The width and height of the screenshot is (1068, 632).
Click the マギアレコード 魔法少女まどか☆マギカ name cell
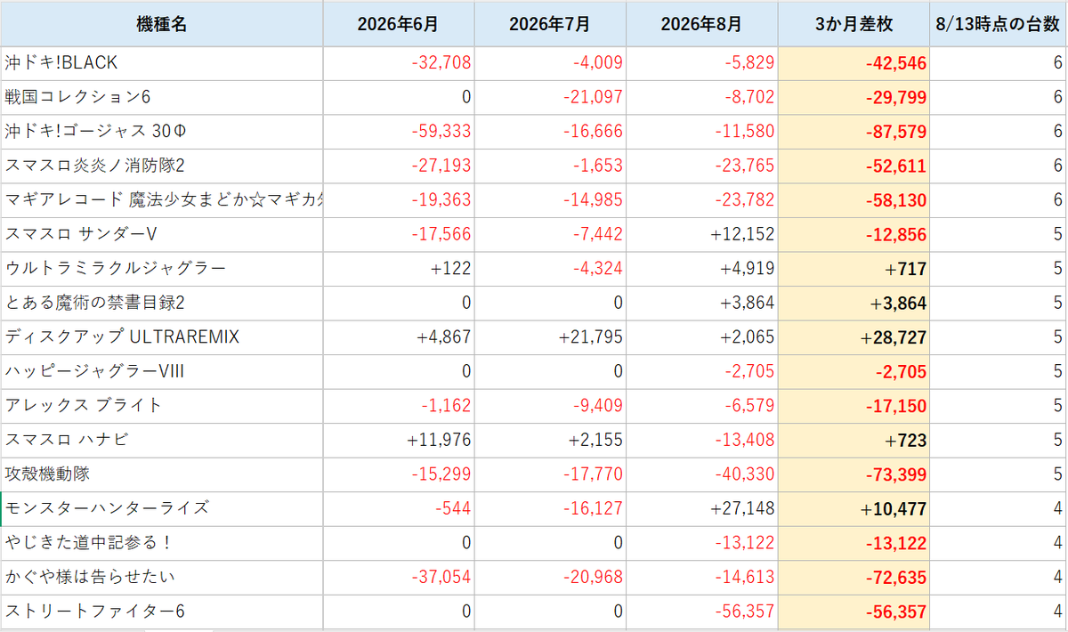click(x=161, y=200)
